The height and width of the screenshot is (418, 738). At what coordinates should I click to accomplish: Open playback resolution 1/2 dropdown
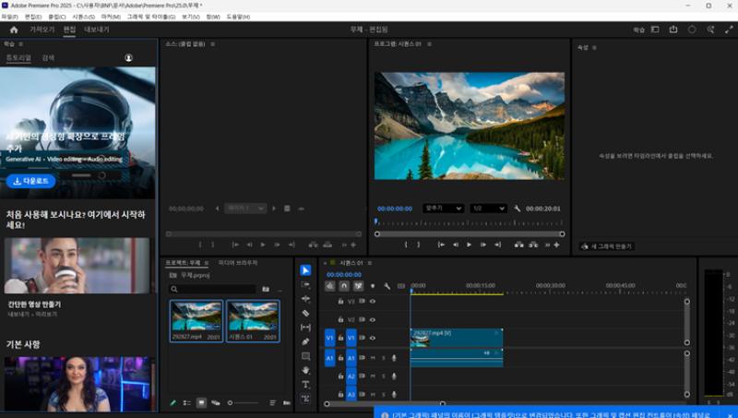pyautogui.click(x=489, y=209)
